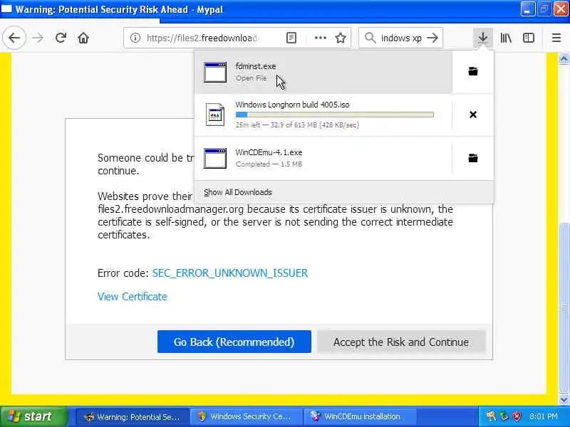570x427 pixels.
Task: Switch to WinCDEmu installation taskbar item
Action: pyautogui.click(x=360, y=416)
